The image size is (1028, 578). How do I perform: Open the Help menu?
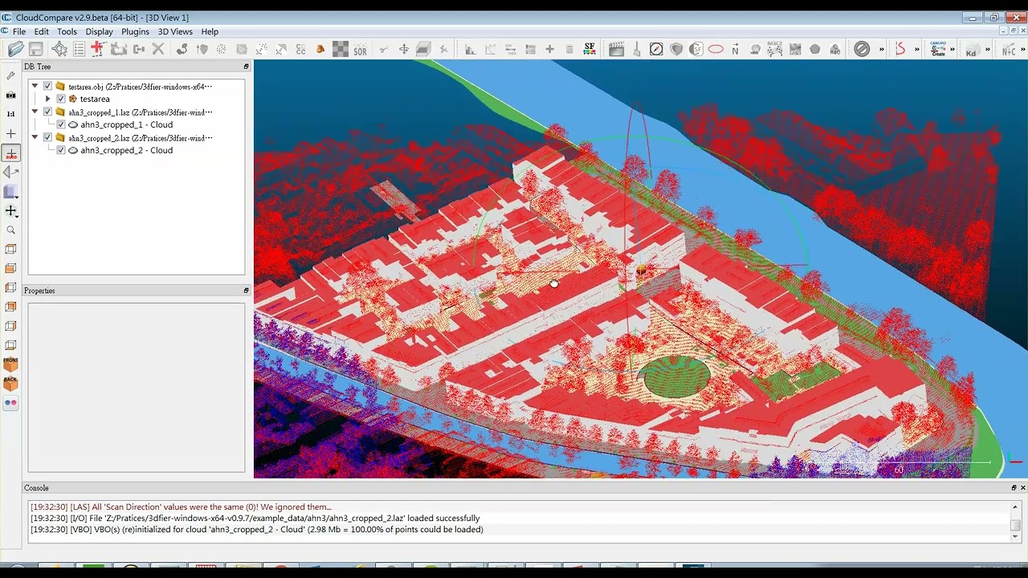pos(210,31)
